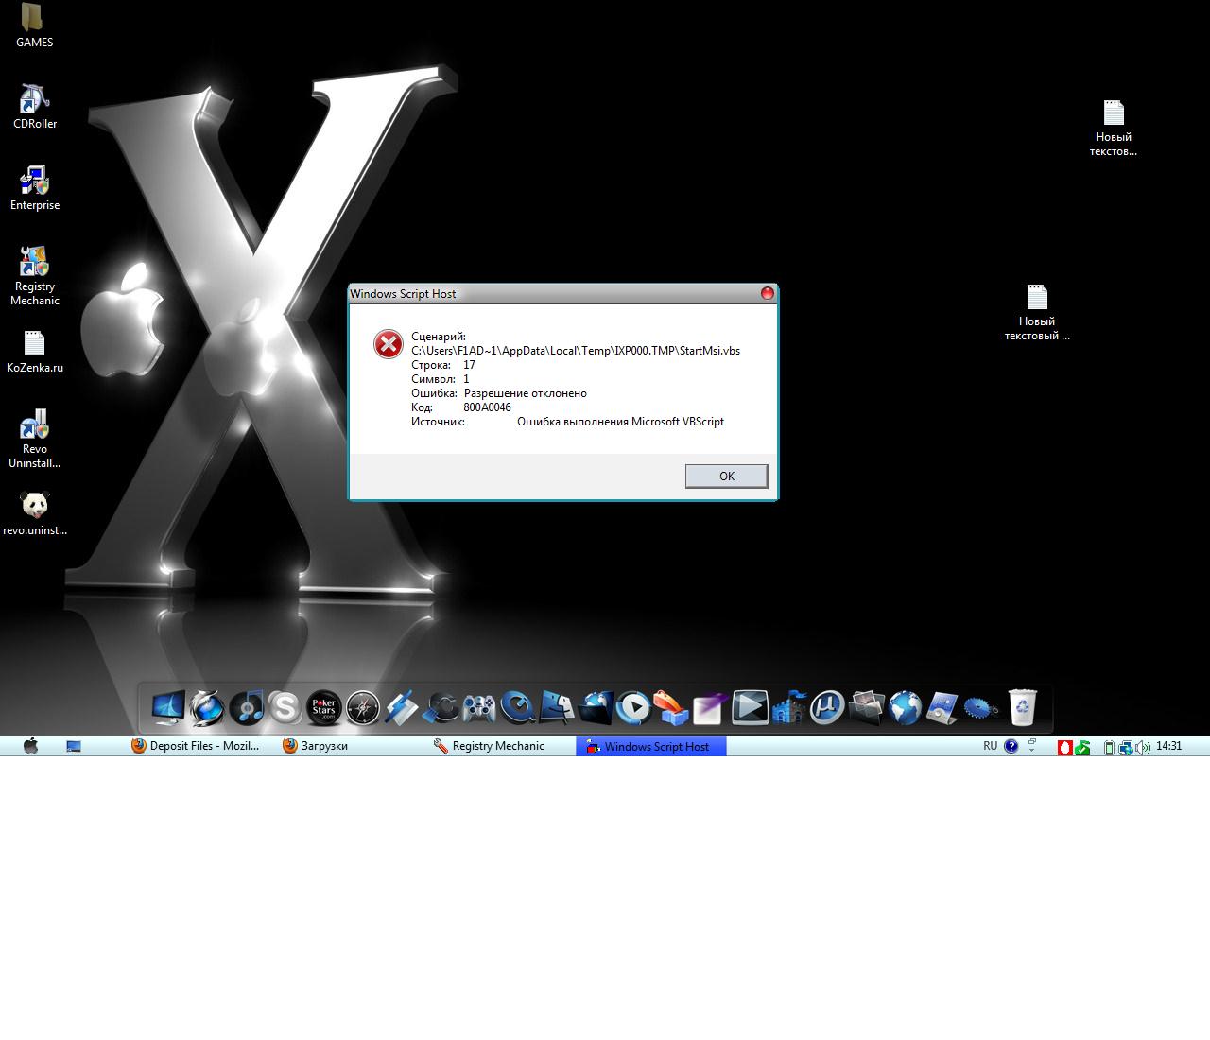1210x1040 pixels.
Task: Click the 'Разрешение отклонено' error text
Action: click(x=526, y=393)
